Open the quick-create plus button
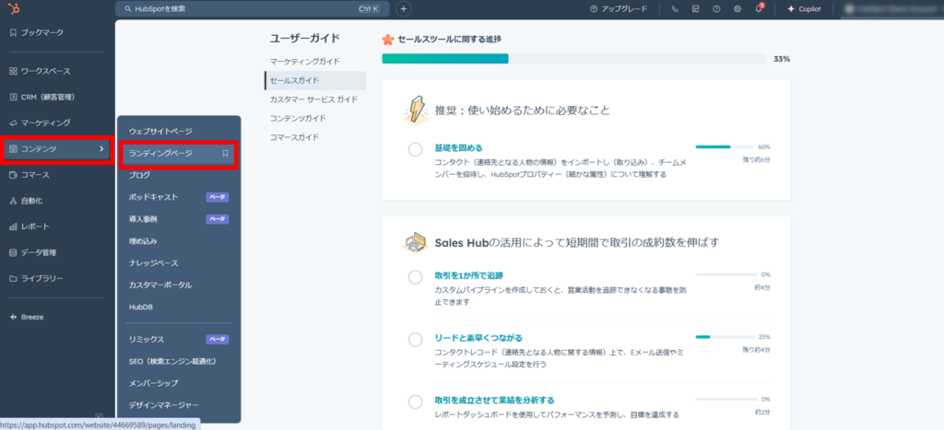Image resolution: width=944 pixels, height=430 pixels. pyautogui.click(x=404, y=8)
